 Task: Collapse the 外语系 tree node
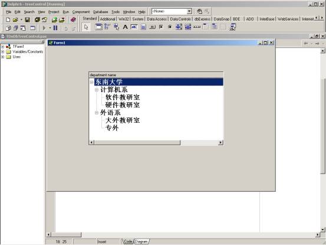coord(97,113)
